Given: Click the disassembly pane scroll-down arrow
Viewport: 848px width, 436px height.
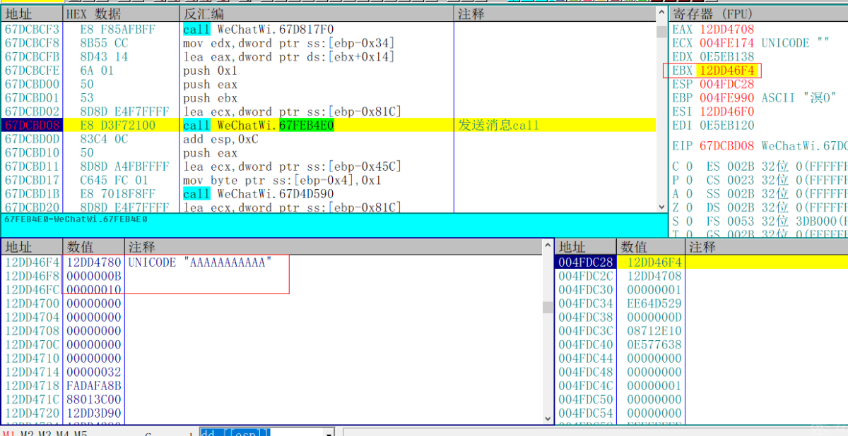Looking at the screenshot, I should coord(662,207).
